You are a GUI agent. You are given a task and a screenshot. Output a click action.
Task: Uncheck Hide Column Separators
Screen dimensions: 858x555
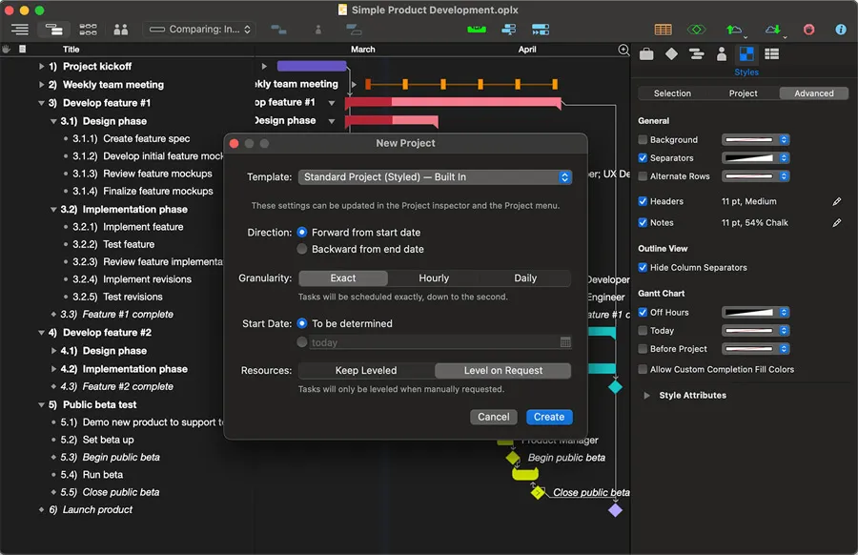[x=643, y=268]
